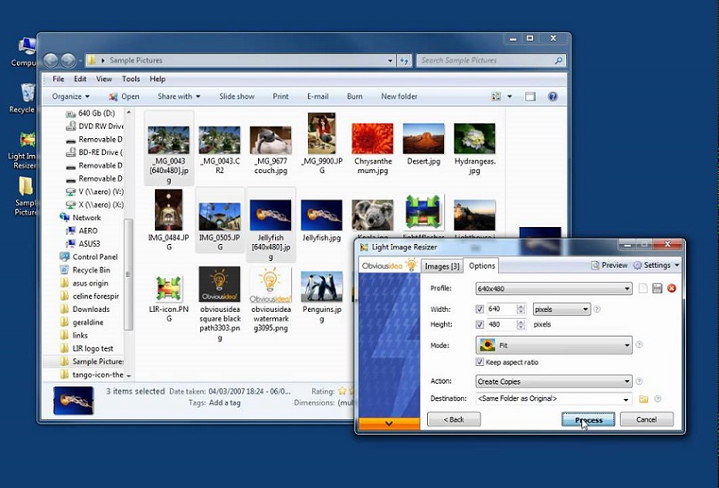This screenshot has width=719, height=488.
Task: Click the Cancel button
Action: (x=647, y=419)
